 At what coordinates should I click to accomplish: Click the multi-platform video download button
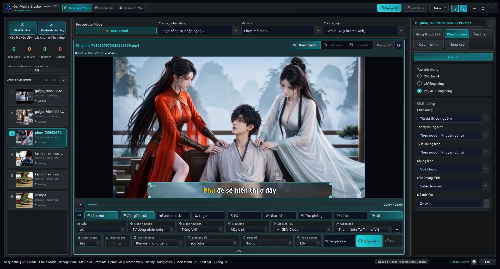52,27
